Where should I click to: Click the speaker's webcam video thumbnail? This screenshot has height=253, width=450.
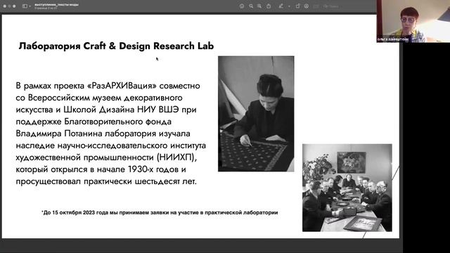click(x=413, y=21)
